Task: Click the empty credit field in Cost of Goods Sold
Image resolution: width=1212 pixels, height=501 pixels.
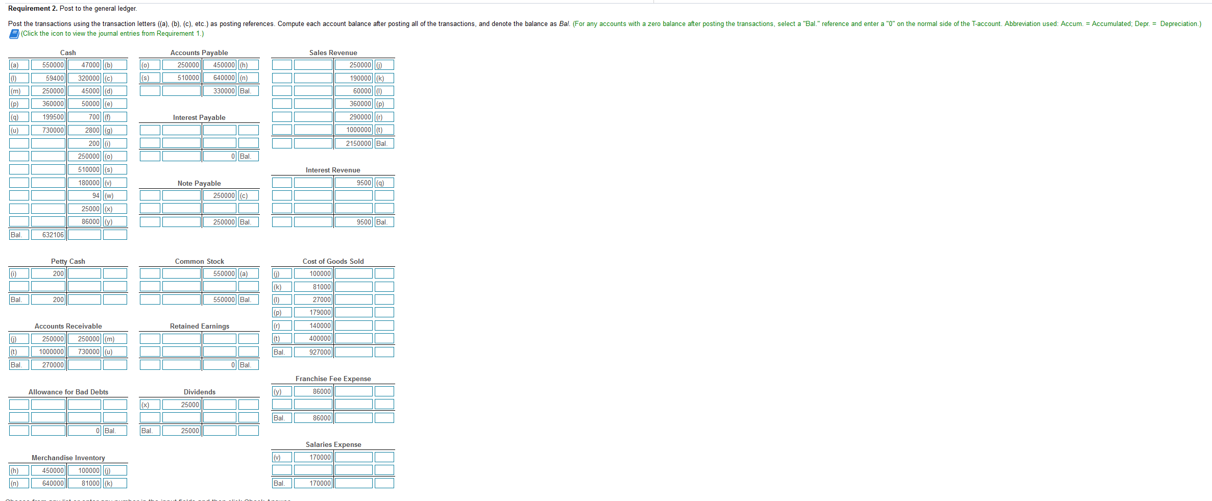Action: click(x=354, y=273)
